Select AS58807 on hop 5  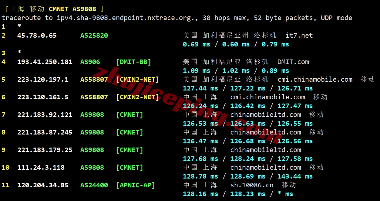pyautogui.click(x=94, y=80)
